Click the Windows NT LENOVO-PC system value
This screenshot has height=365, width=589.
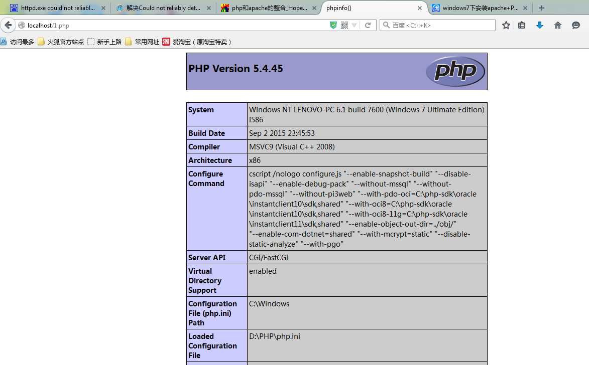pyautogui.click(x=367, y=114)
